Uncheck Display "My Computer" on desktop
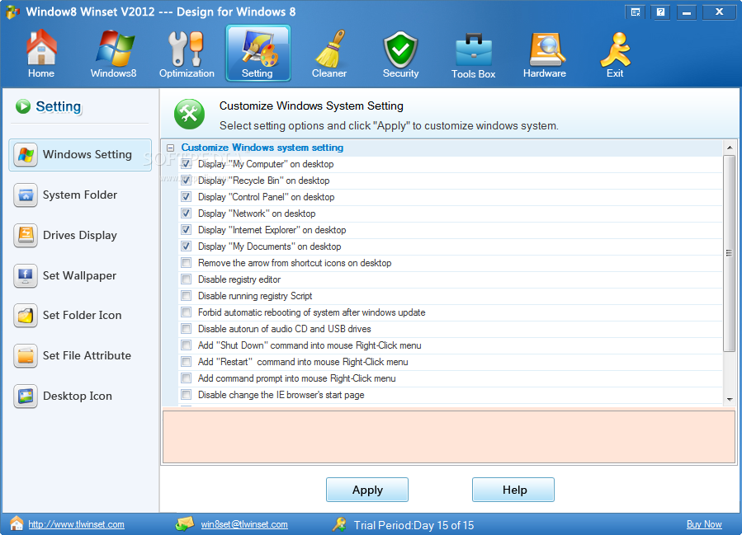 tap(187, 164)
